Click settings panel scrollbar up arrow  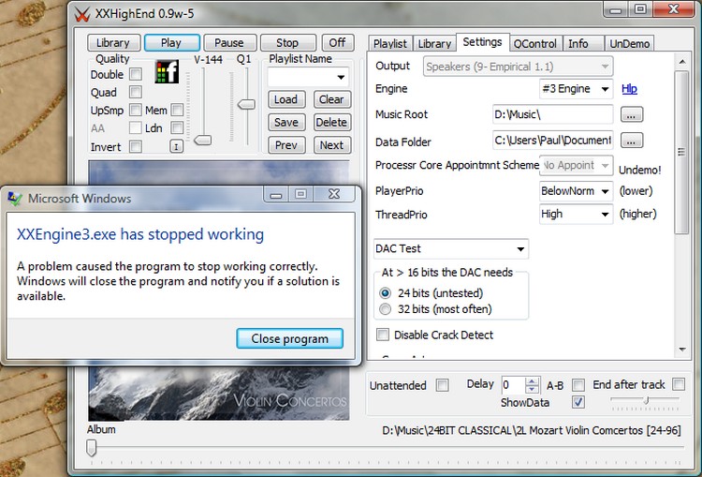click(681, 62)
